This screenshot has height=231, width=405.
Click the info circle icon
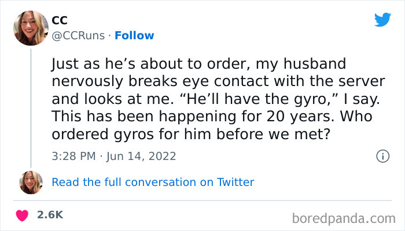382,156
